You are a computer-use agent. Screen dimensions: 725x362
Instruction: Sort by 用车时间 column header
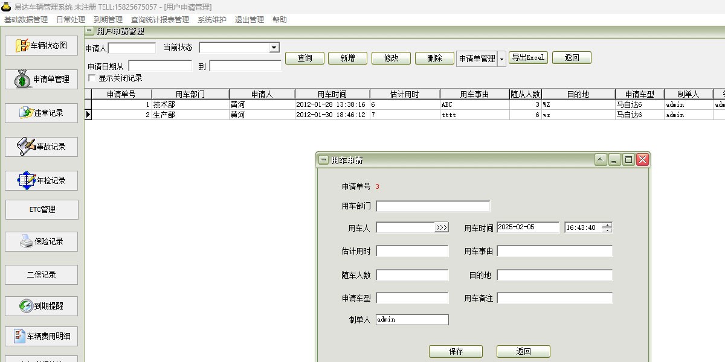coord(332,94)
